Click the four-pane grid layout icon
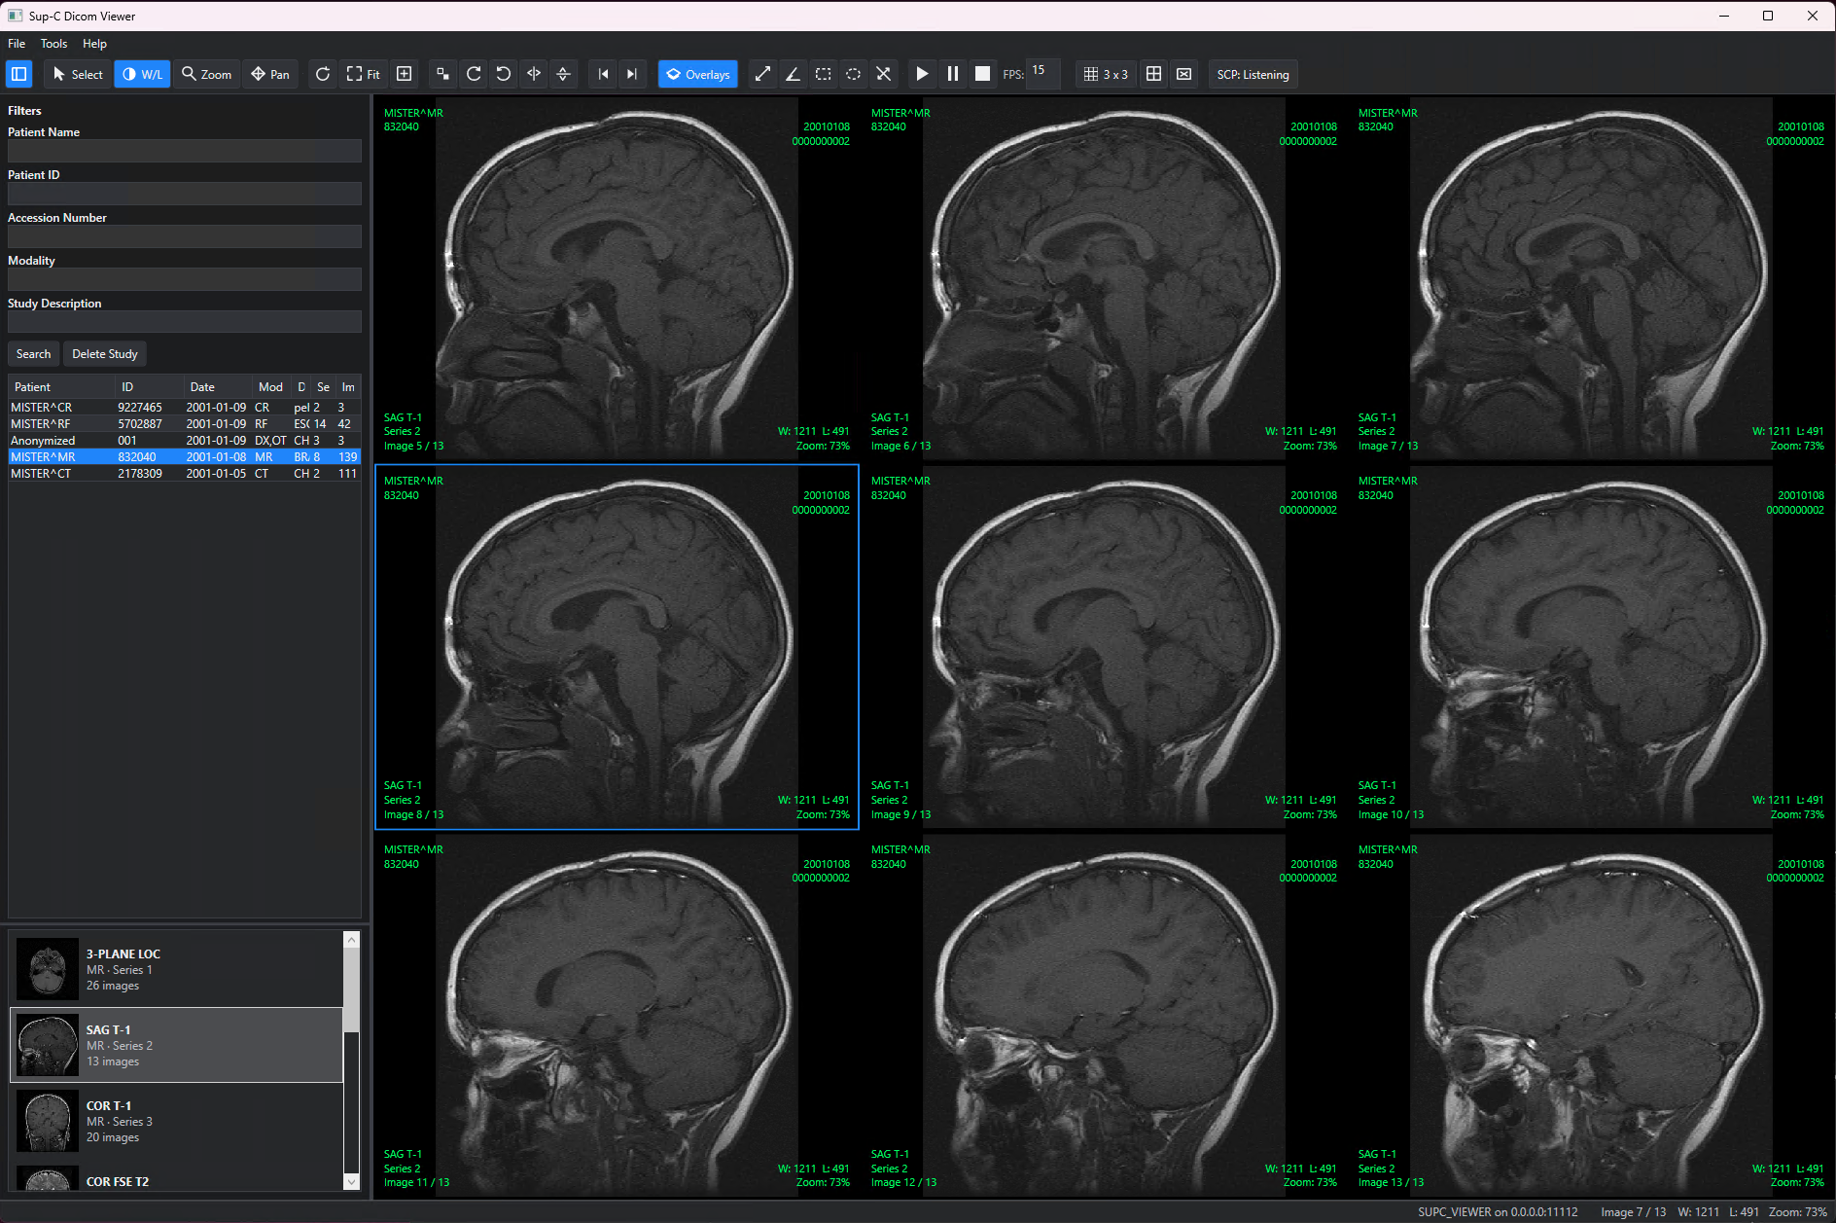Screen dimensions: 1836x1223 [1154, 74]
